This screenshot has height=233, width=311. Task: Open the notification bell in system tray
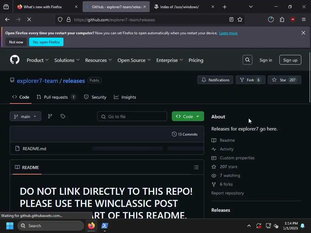[x=303, y=226]
